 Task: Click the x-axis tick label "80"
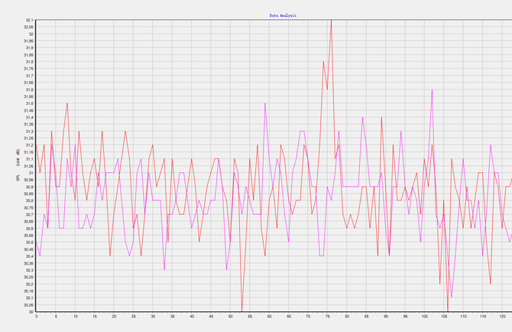coord(347,317)
